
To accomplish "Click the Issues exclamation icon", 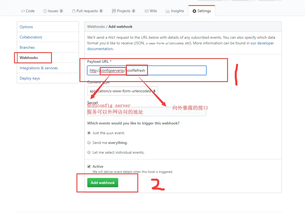I will (45, 11).
